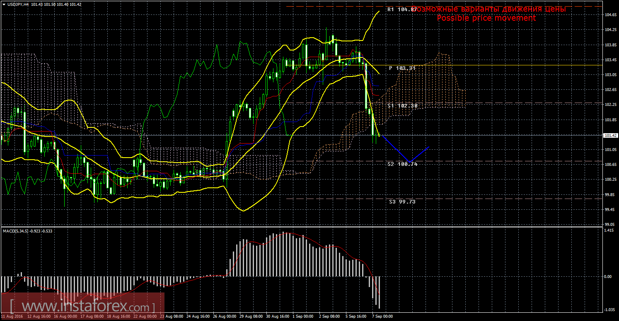Click the 'Possible price movement' caption
The image size is (619, 321).
486,18
